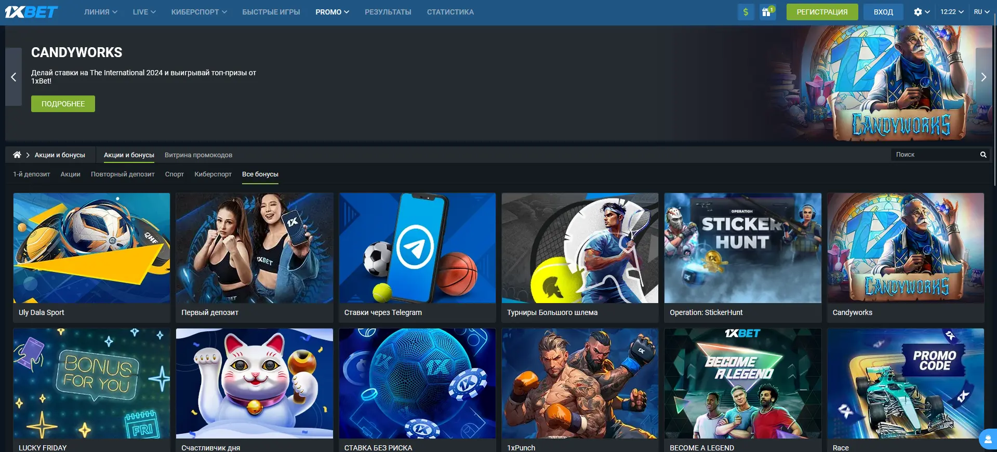Open the RU language dropdown
Viewport: 997px width, 452px height.
981,12
